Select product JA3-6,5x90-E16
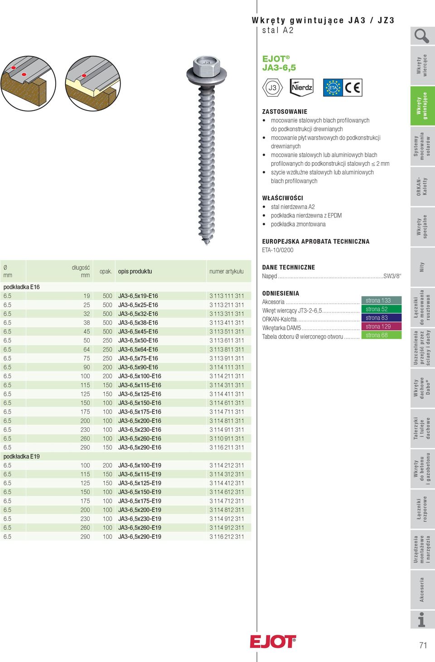This screenshot has width=435, height=662. click(x=138, y=367)
